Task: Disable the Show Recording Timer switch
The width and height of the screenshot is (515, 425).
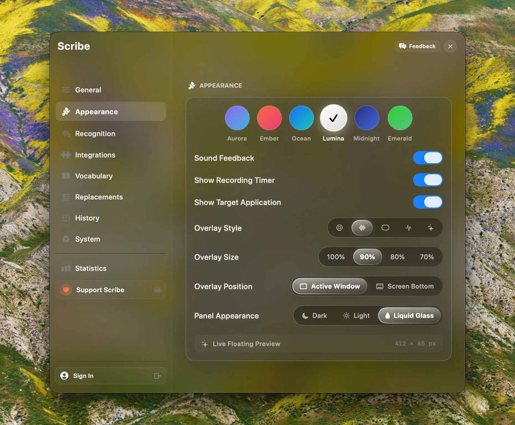Action: (428, 180)
